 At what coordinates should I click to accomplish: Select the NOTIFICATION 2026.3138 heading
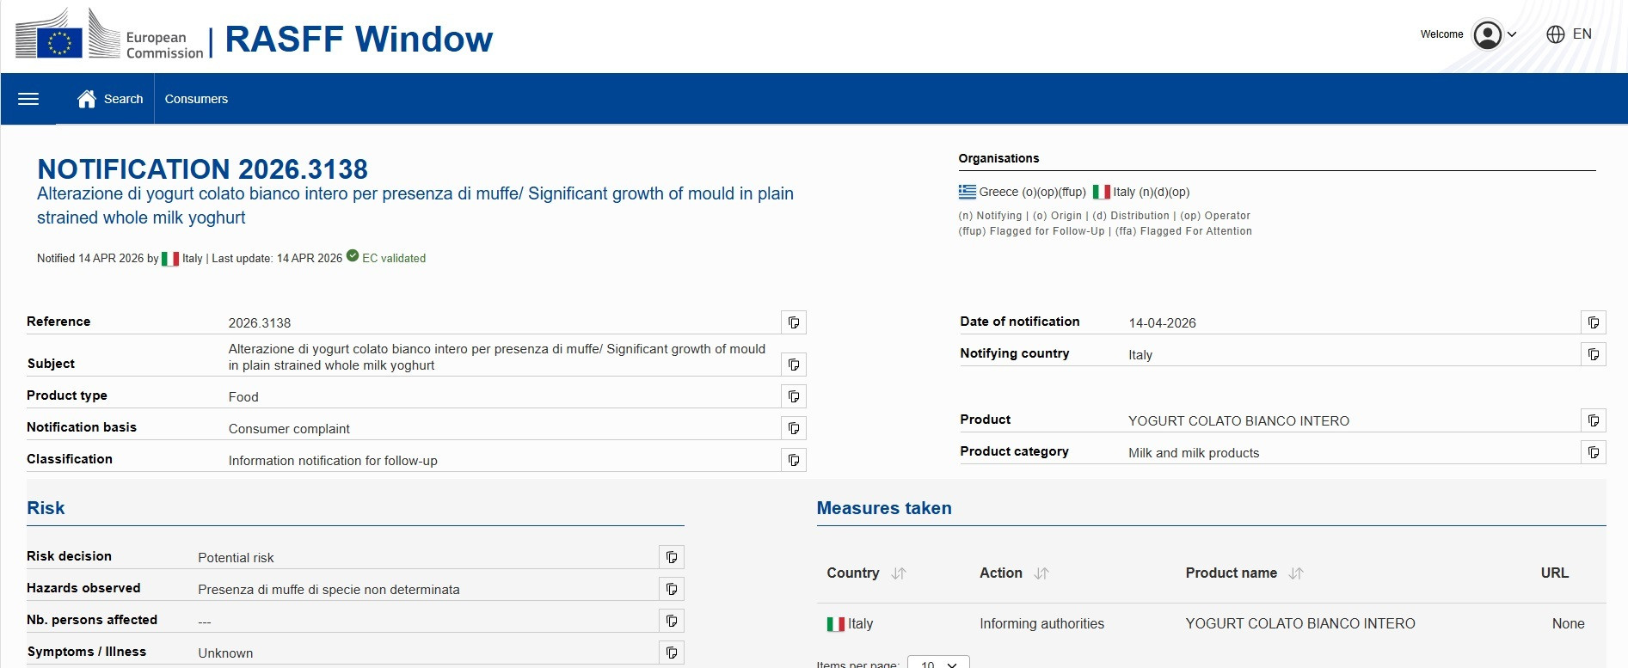(x=202, y=169)
